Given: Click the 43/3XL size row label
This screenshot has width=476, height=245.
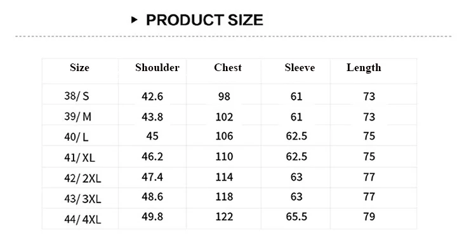Looking at the screenshot, I should click(83, 199).
